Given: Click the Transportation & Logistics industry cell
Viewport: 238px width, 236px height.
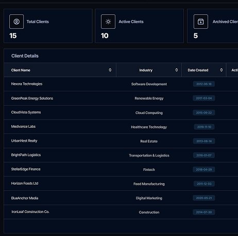Looking at the screenshot, I should click(149, 155).
